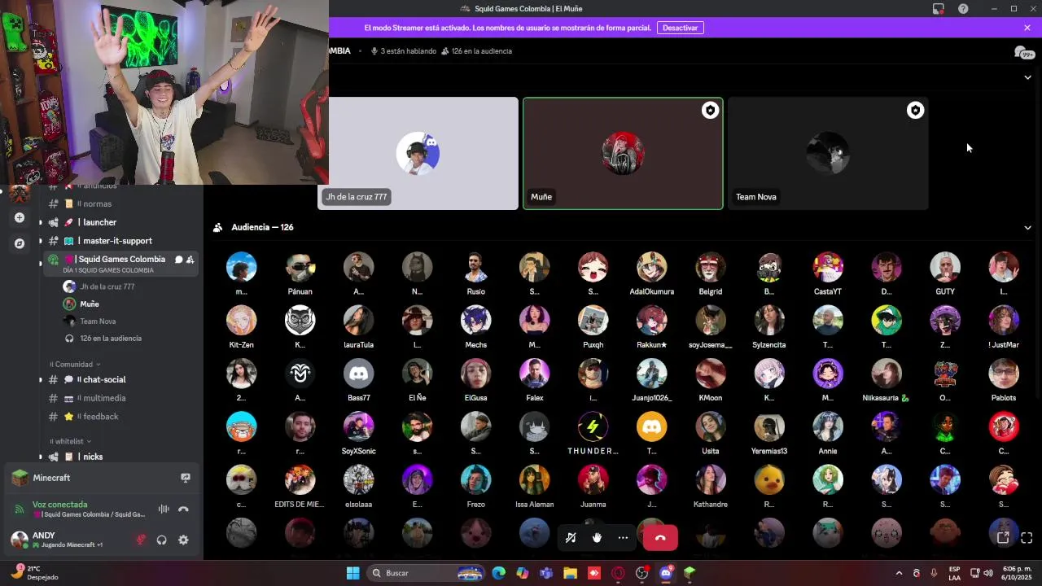Open ANDY's user profile panel
The height and width of the screenshot is (586, 1042).
67,540
